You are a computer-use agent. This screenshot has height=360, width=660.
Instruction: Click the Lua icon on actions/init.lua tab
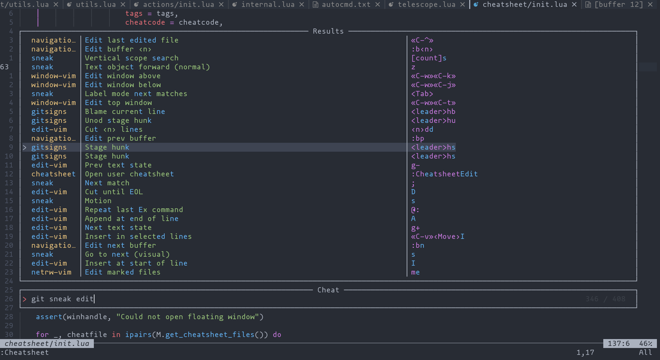(x=136, y=4)
